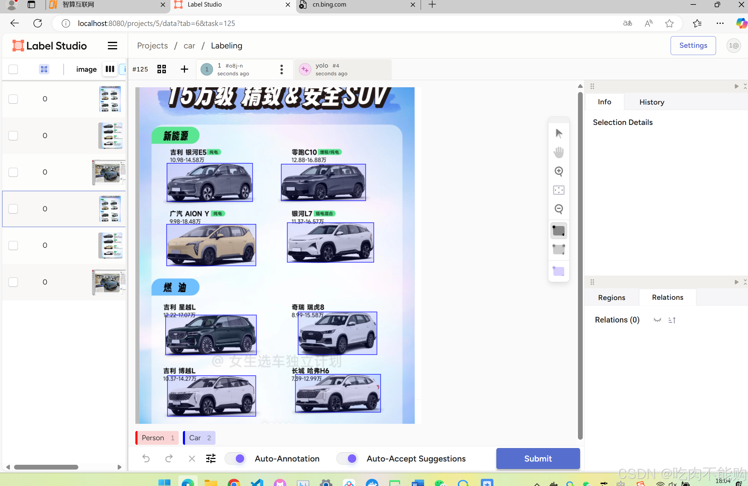Check the first task row checkbox

(x=13, y=99)
